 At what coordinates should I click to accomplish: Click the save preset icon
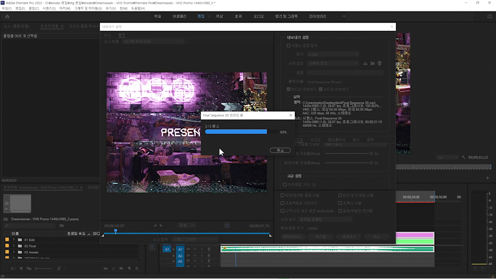[x=365, y=63]
